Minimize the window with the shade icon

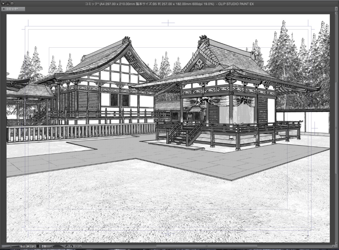(x=7, y=3)
